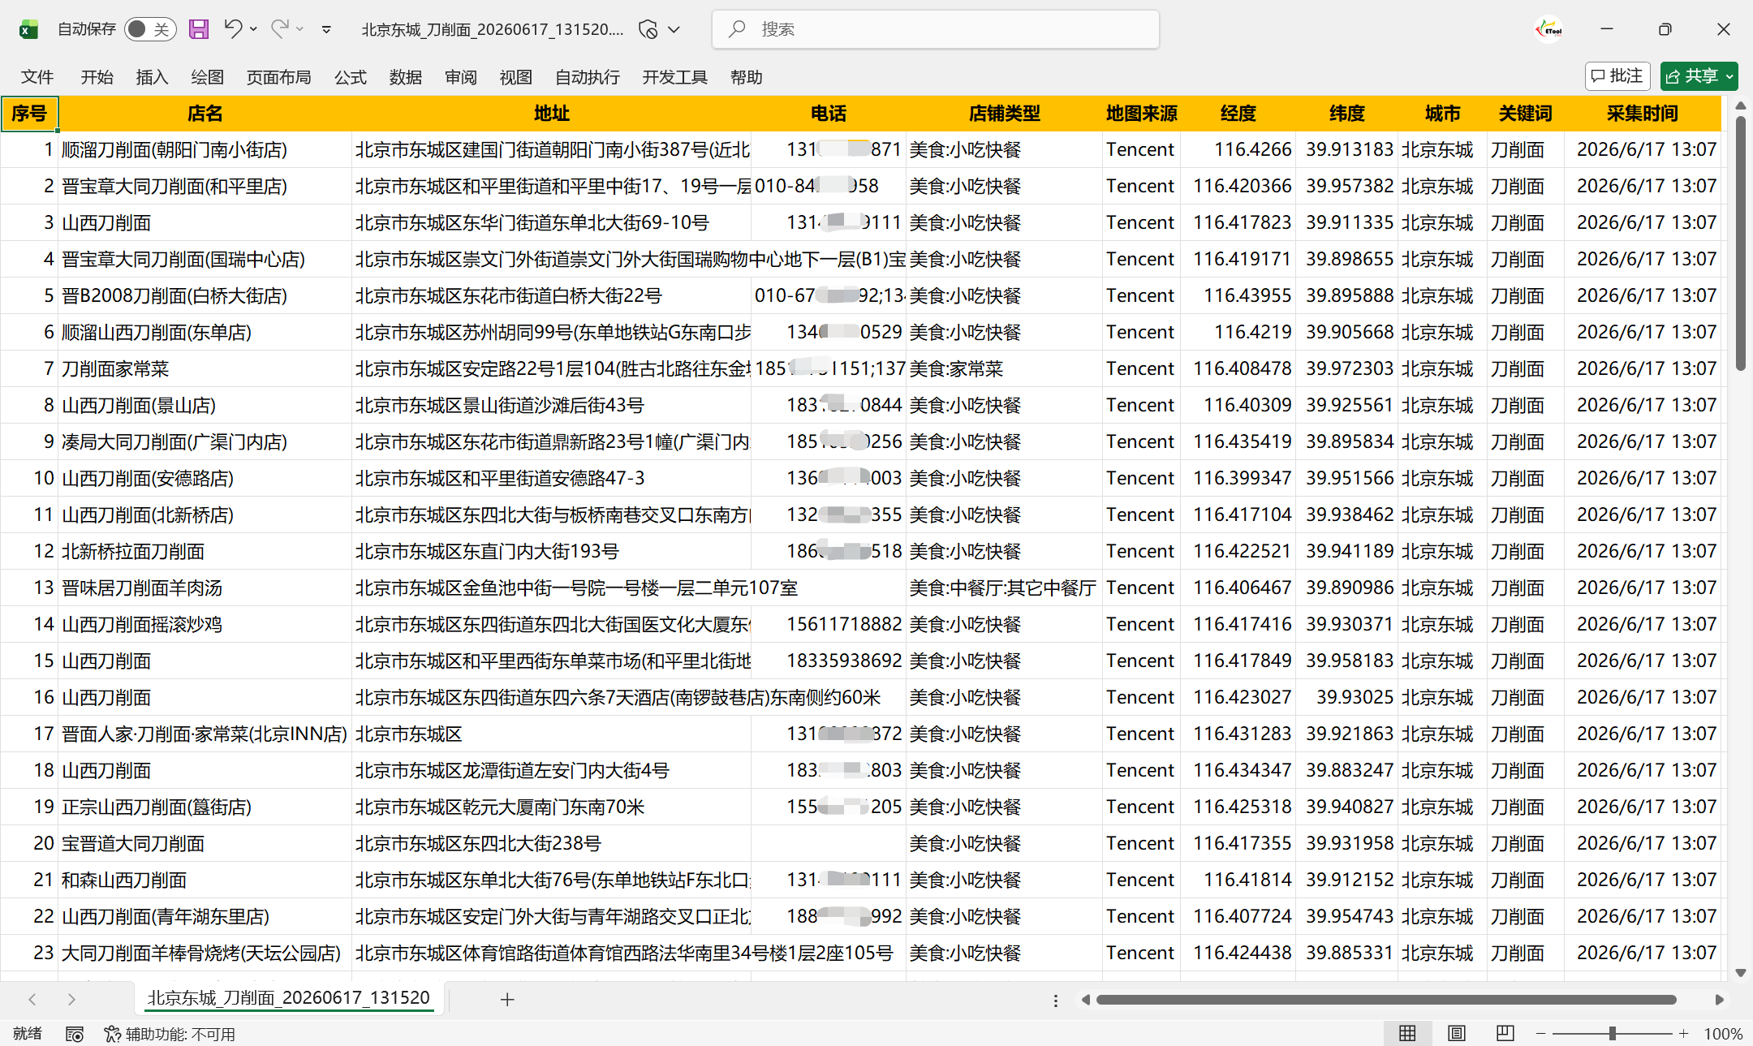The height and width of the screenshot is (1046, 1753).
Task: Select latitude cell 39.93025
Action: point(1347,698)
